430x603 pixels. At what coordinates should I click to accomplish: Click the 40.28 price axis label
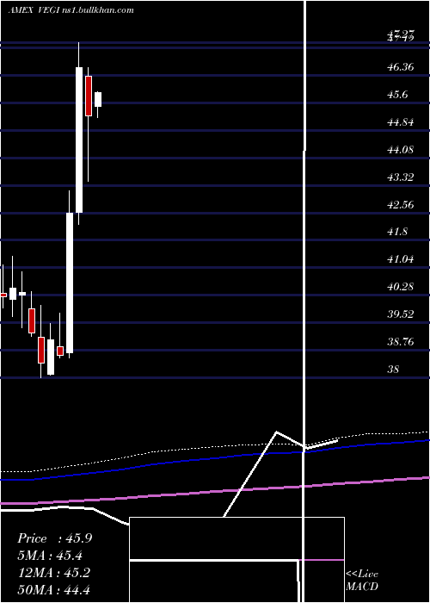[401, 287]
